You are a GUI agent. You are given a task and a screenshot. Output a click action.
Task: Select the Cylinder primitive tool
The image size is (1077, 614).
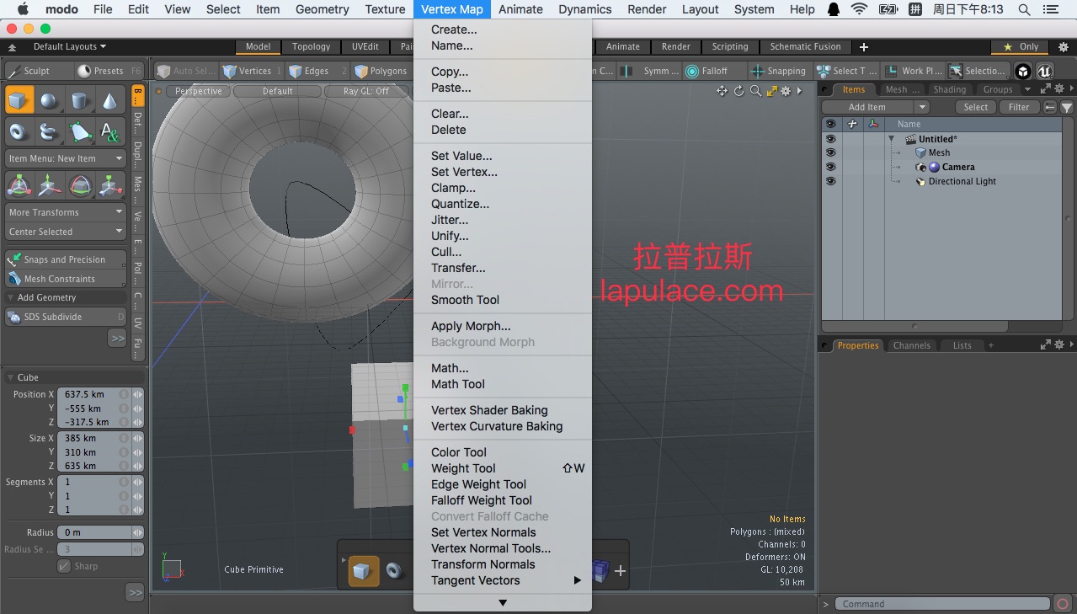point(80,101)
